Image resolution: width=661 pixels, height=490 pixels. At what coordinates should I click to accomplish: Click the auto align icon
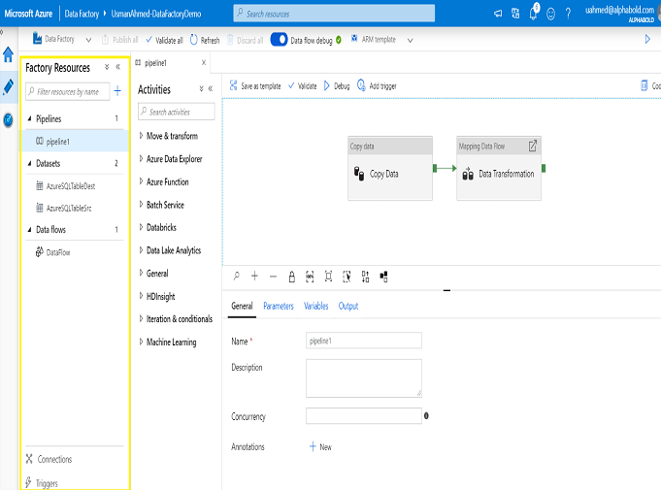[365, 277]
